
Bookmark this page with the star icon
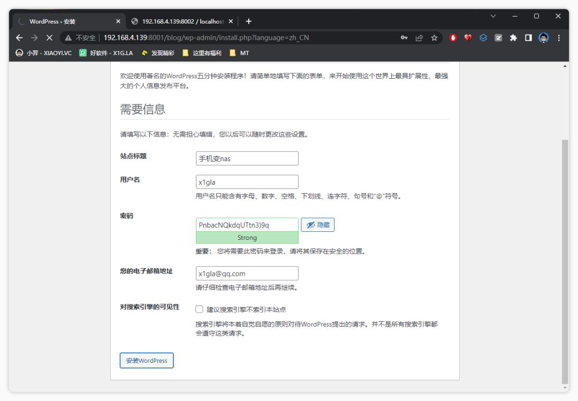point(435,37)
